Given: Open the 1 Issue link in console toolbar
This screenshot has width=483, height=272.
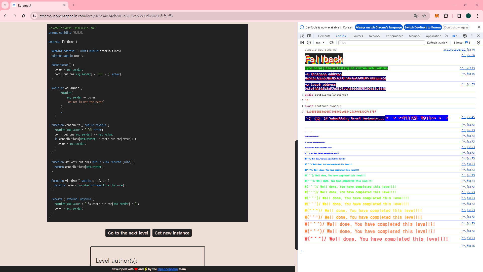Looking at the screenshot, I should (x=462, y=43).
